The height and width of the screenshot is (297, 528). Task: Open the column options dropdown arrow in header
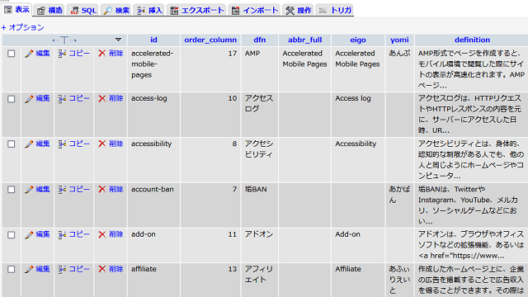118,40
